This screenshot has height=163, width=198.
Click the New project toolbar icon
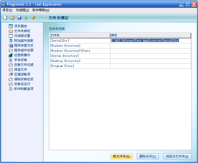click(x=5, y=18)
